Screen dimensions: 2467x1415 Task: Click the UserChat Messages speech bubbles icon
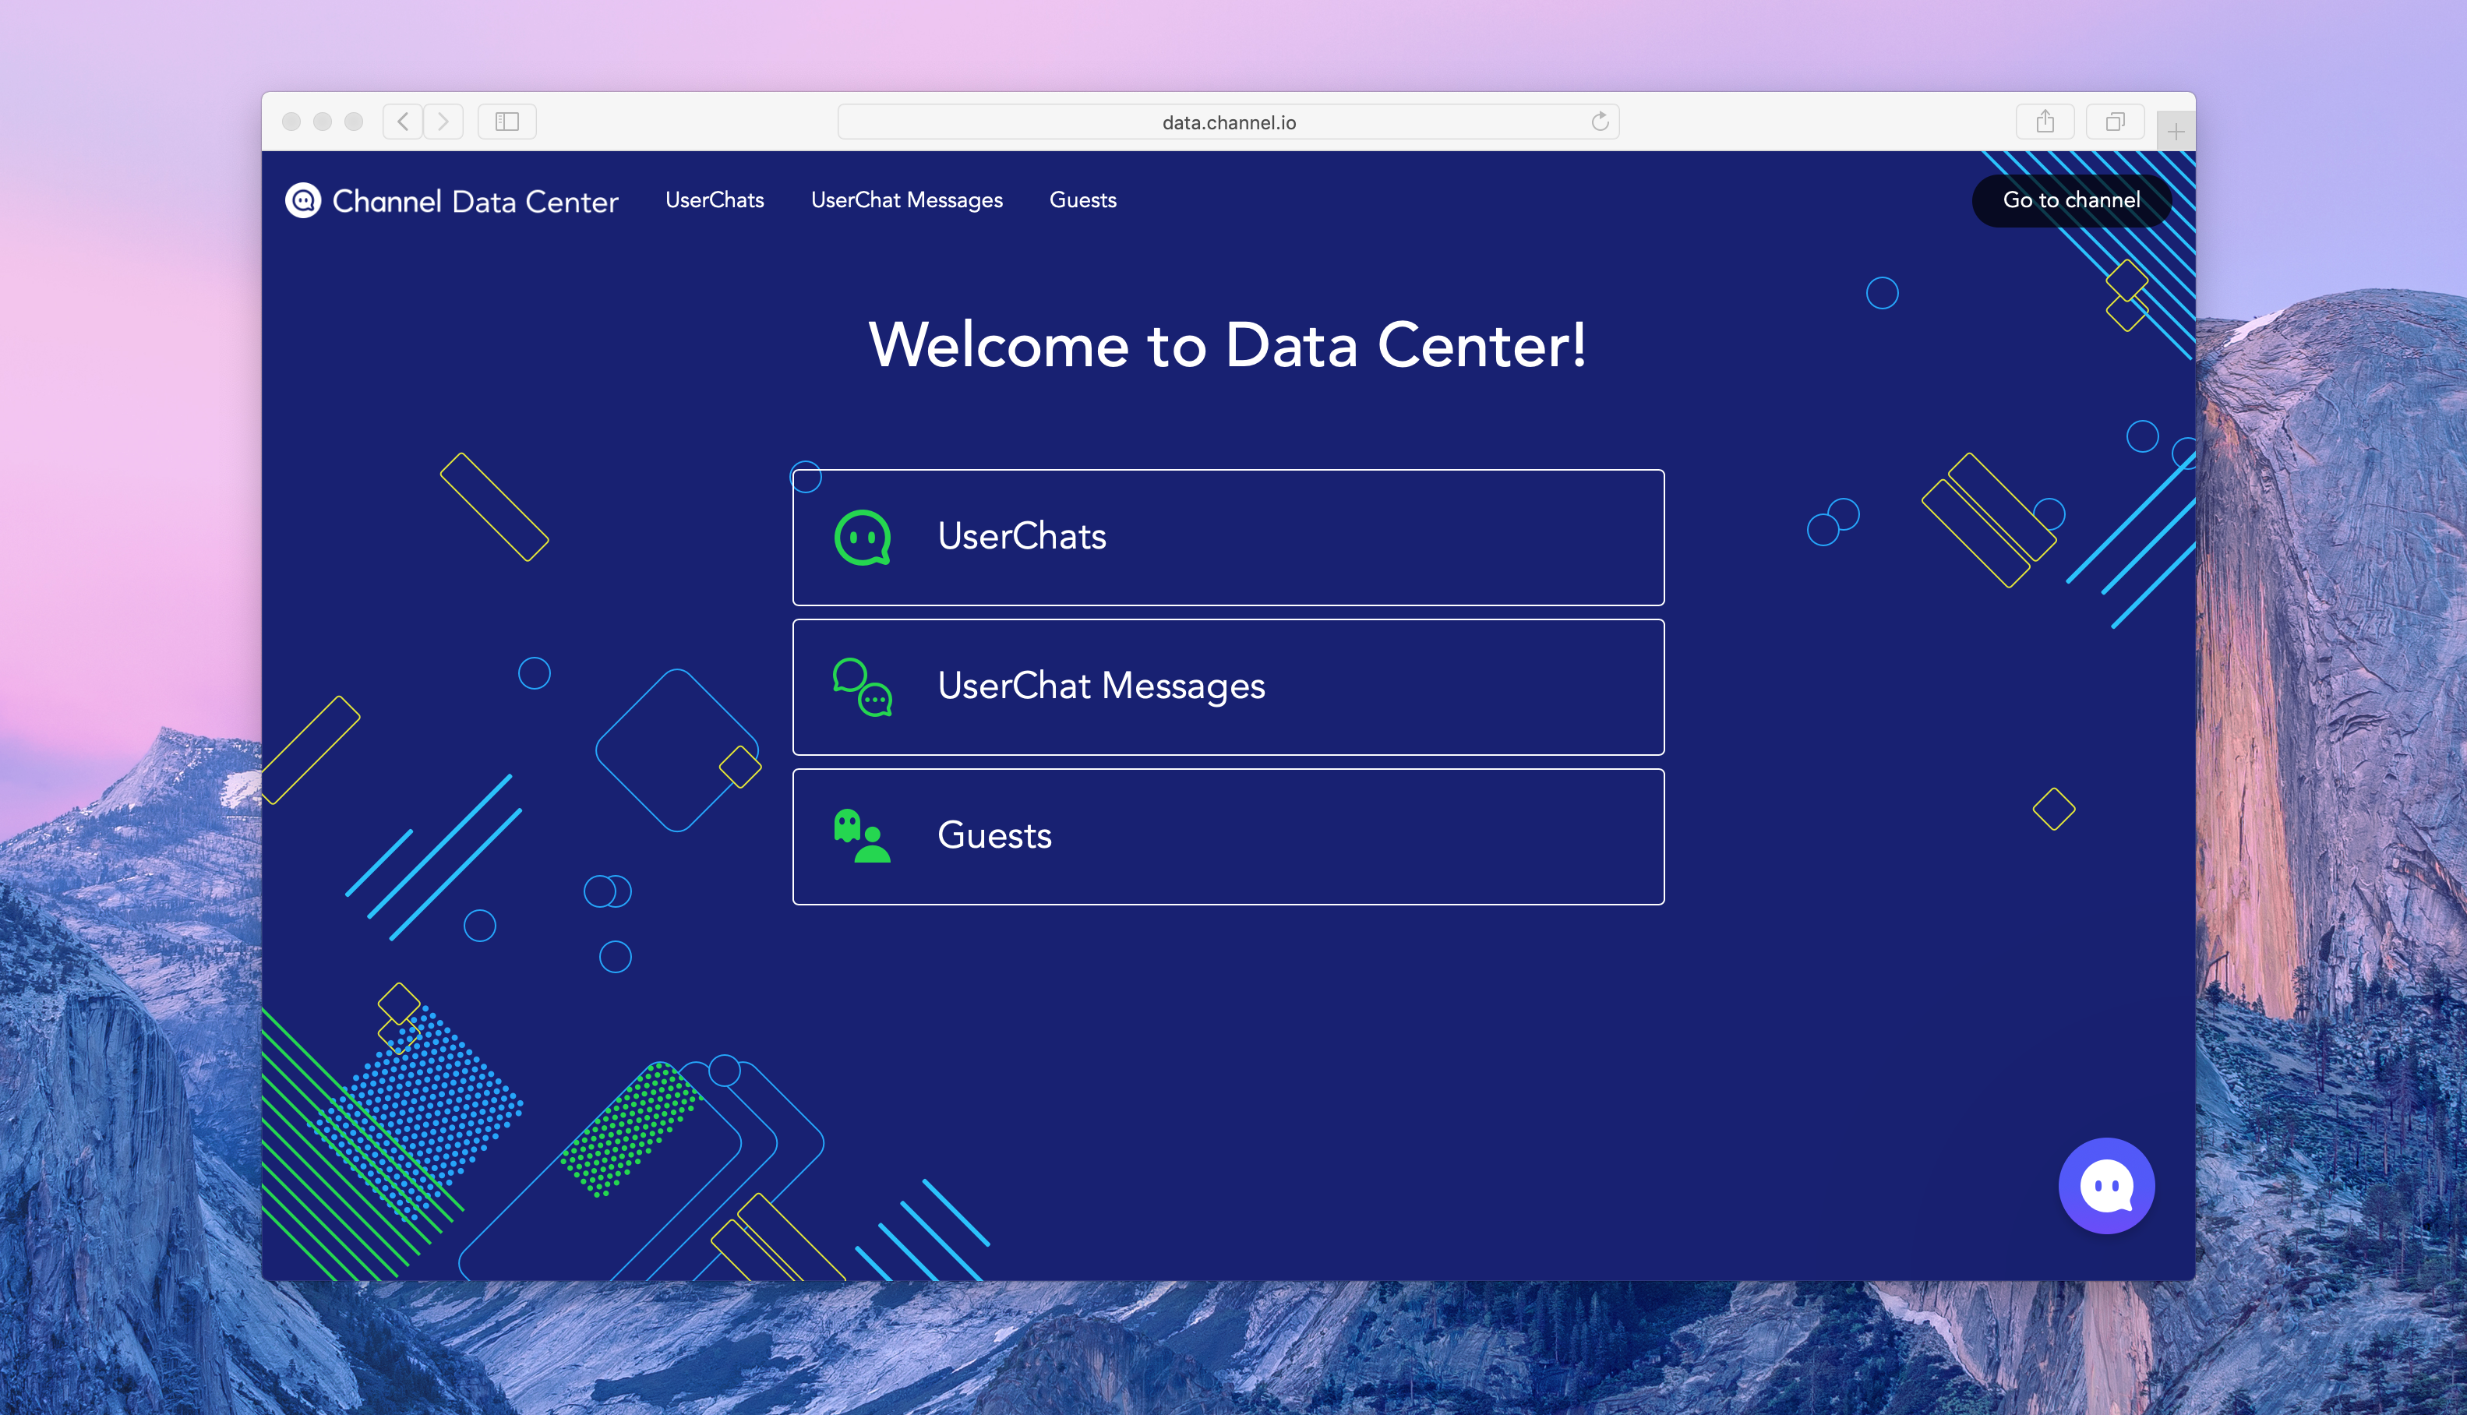(x=862, y=687)
